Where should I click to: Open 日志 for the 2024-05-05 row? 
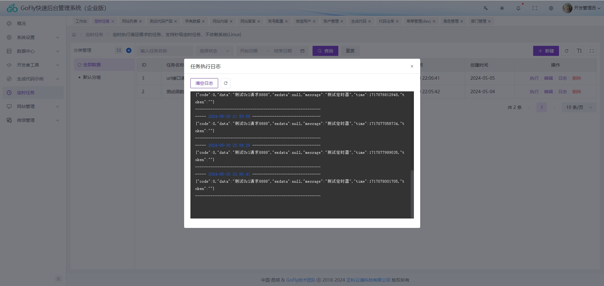click(x=562, y=78)
